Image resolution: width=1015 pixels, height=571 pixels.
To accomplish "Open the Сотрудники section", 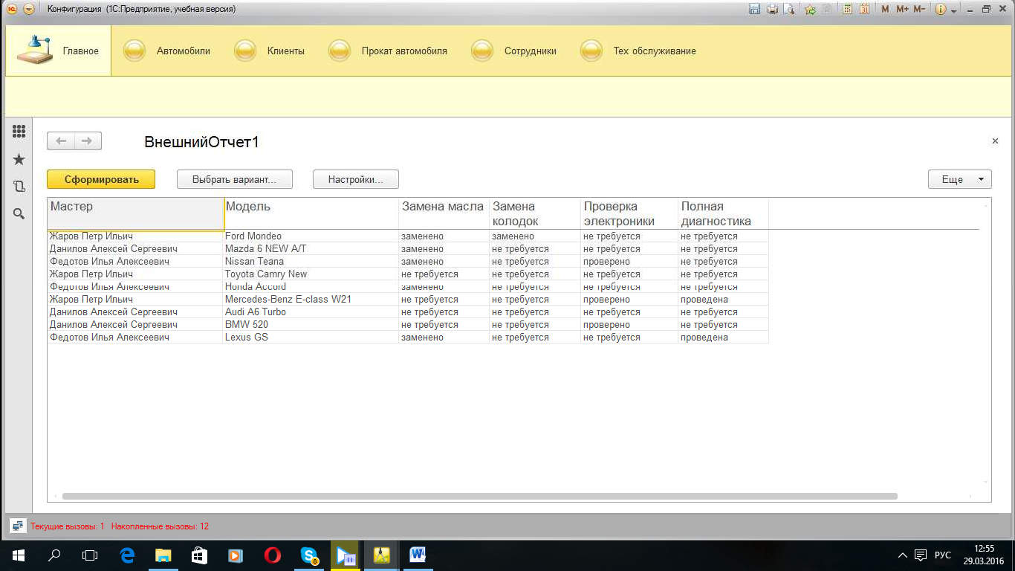I will pyautogui.click(x=514, y=51).
